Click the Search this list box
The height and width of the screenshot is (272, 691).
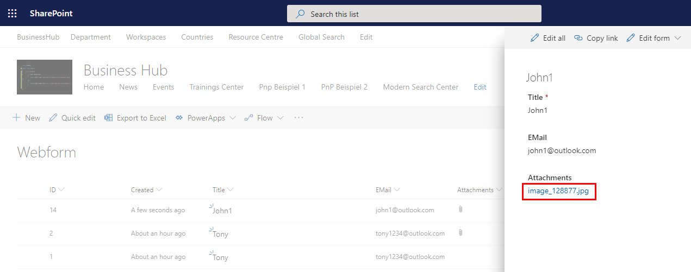tap(414, 14)
